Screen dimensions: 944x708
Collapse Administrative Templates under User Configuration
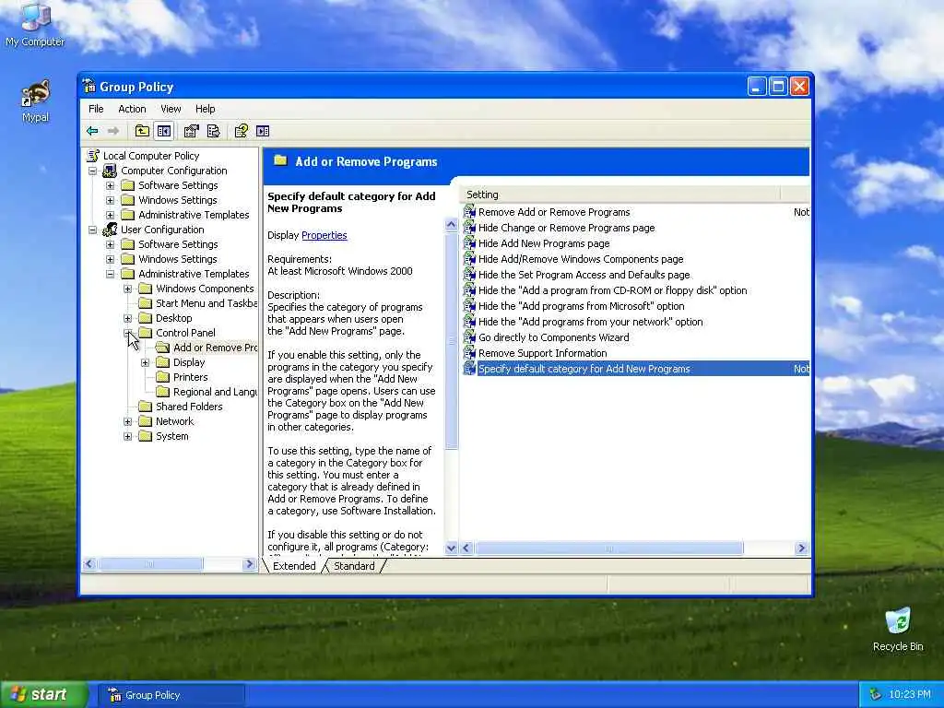(x=111, y=274)
